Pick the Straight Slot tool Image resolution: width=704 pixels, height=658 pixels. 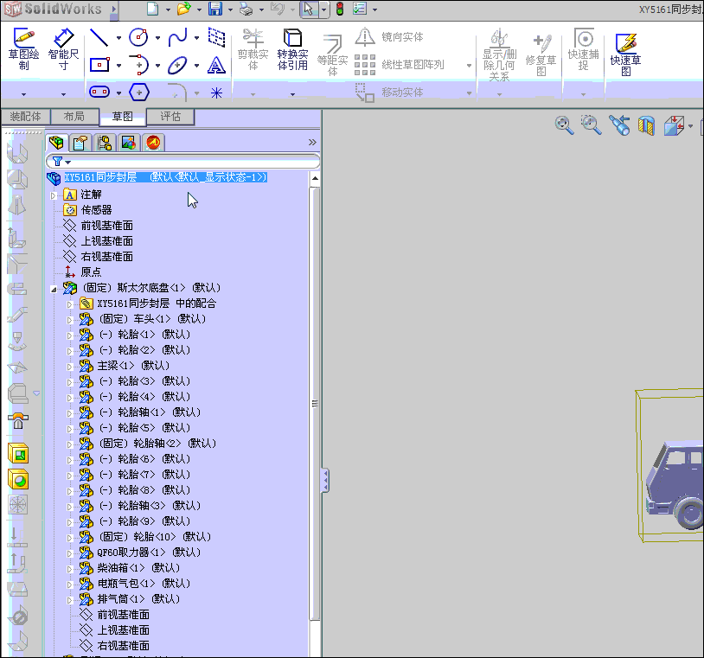point(99,92)
